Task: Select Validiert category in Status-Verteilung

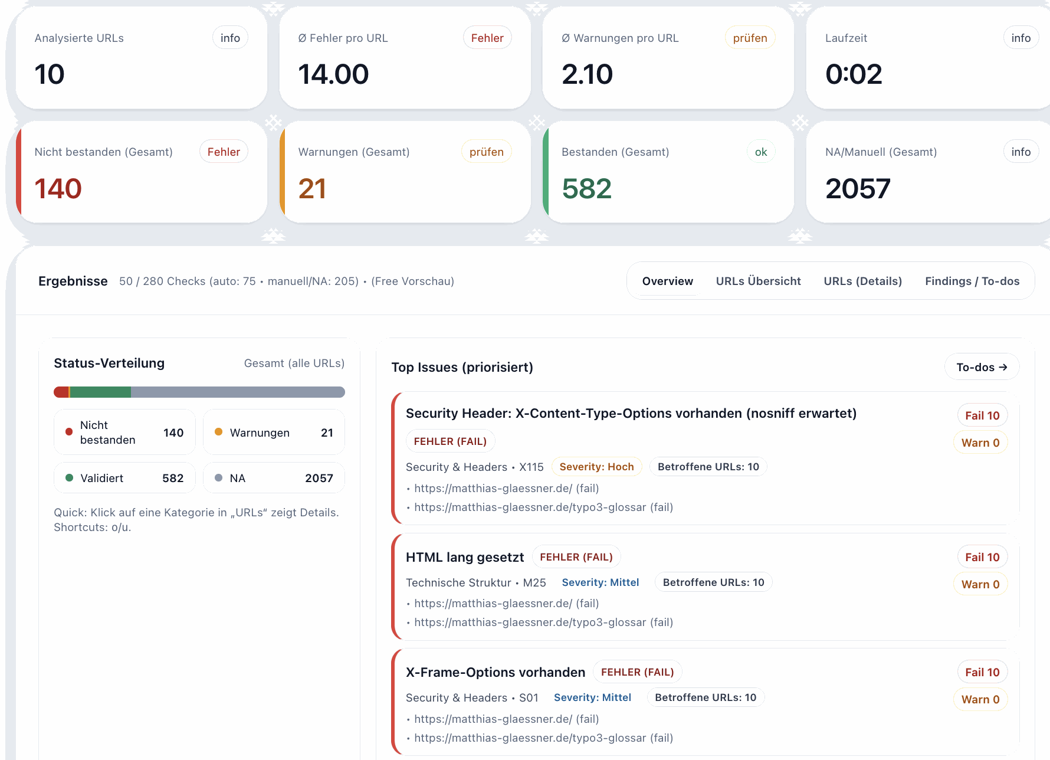Action: pyautogui.click(x=124, y=477)
